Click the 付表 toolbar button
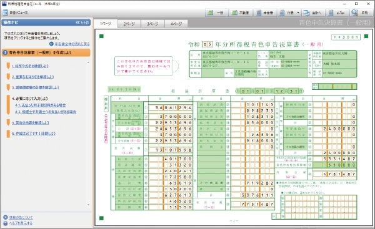Viewport: 375px width, 229px height. tap(287, 12)
